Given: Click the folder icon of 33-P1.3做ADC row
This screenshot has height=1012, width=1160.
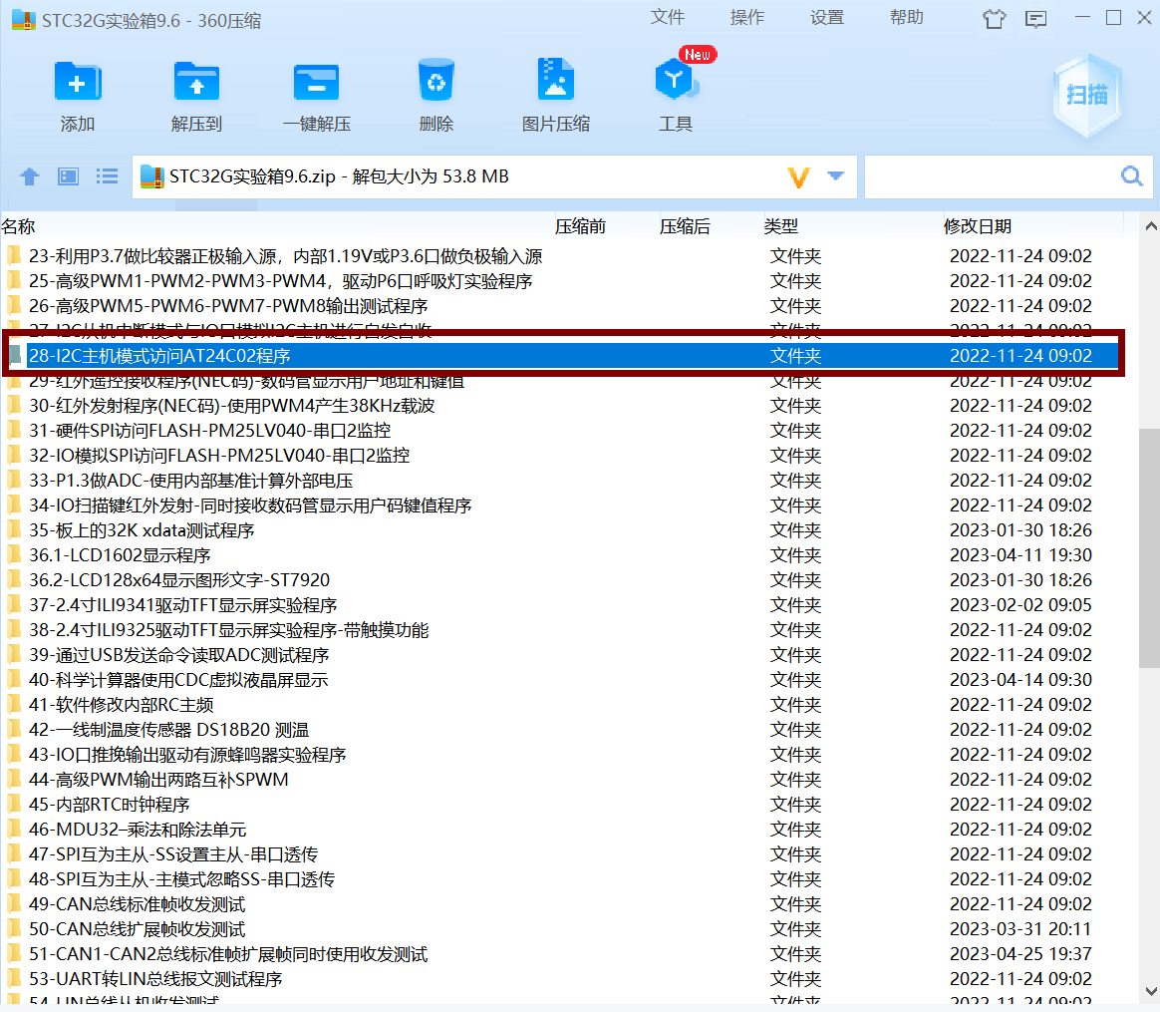Looking at the screenshot, I should (x=14, y=480).
